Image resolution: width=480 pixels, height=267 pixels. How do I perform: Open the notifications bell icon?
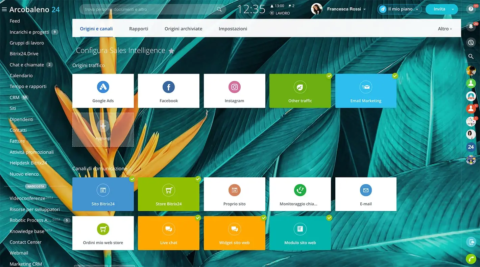coord(471,26)
